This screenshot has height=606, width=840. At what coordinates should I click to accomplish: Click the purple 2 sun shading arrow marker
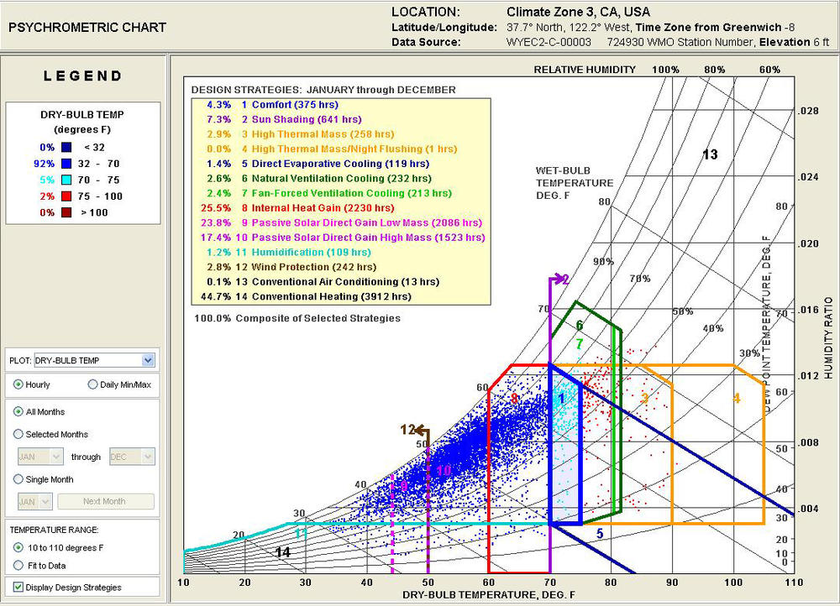click(x=560, y=279)
